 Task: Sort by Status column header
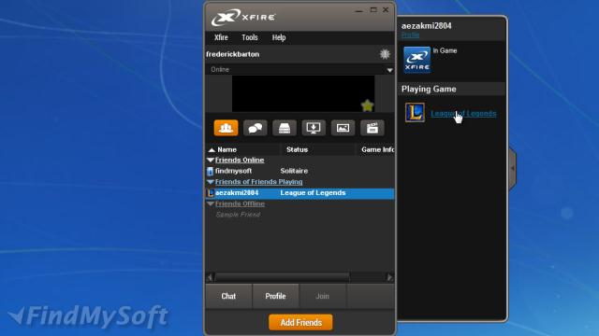click(x=318, y=149)
